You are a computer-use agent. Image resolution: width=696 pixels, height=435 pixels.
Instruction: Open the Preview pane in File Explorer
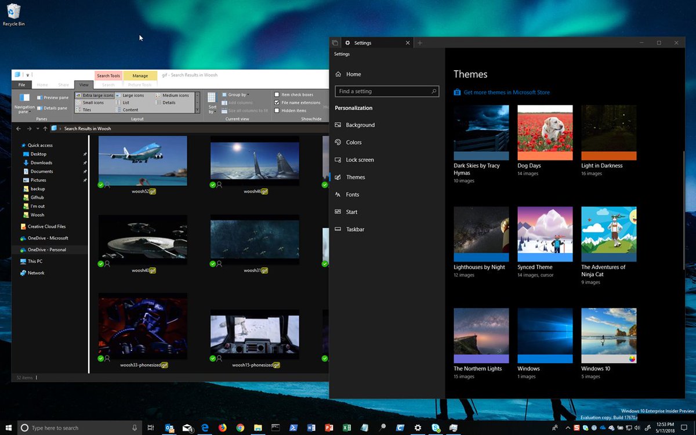pos(52,97)
